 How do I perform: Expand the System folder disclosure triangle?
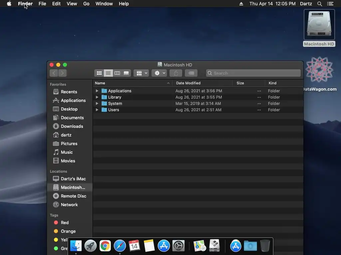click(x=97, y=104)
